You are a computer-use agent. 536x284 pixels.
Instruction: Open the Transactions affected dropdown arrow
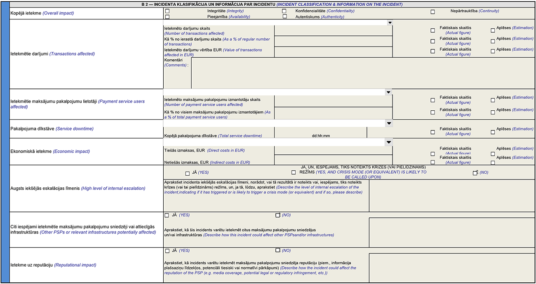[390, 23]
